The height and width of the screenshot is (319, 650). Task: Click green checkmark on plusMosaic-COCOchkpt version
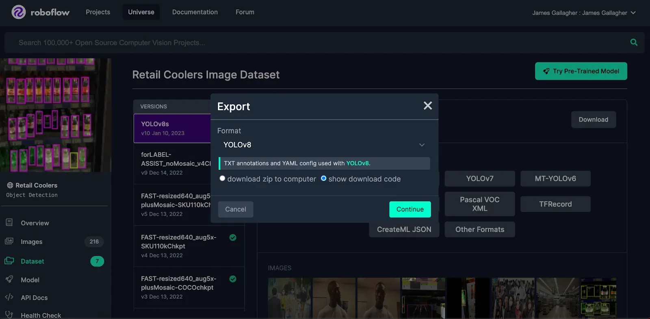233,279
